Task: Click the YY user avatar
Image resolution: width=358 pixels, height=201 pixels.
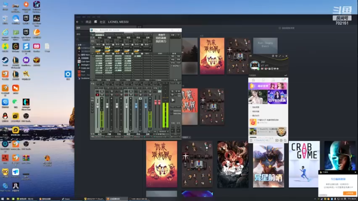Action: coord(254,66)
